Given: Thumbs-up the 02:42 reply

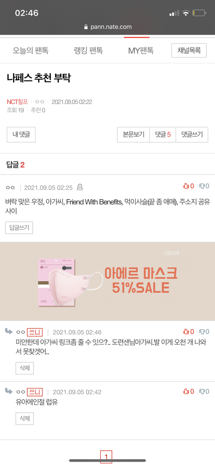Looking at the screenshot, I should click(x=189, y=392).
